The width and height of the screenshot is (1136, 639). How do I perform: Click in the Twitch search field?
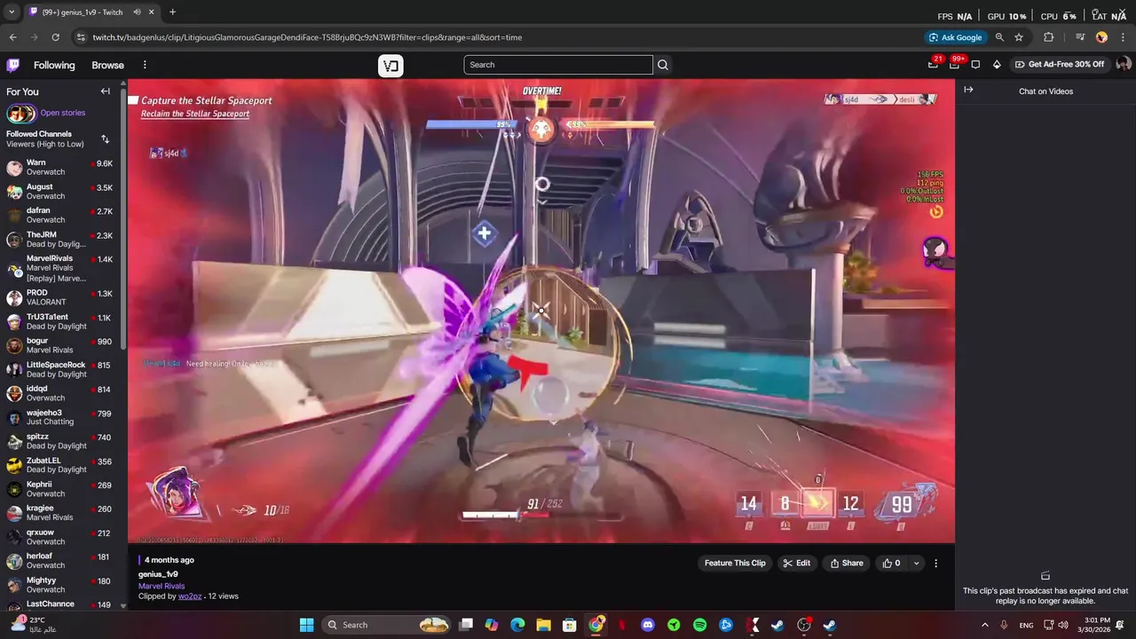[x=557, y=65]
